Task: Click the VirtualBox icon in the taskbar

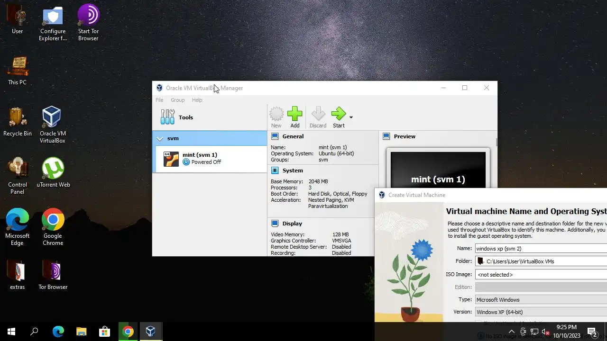Action: pos(151,332)
